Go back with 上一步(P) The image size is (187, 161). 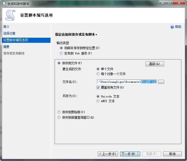[108, 154]
